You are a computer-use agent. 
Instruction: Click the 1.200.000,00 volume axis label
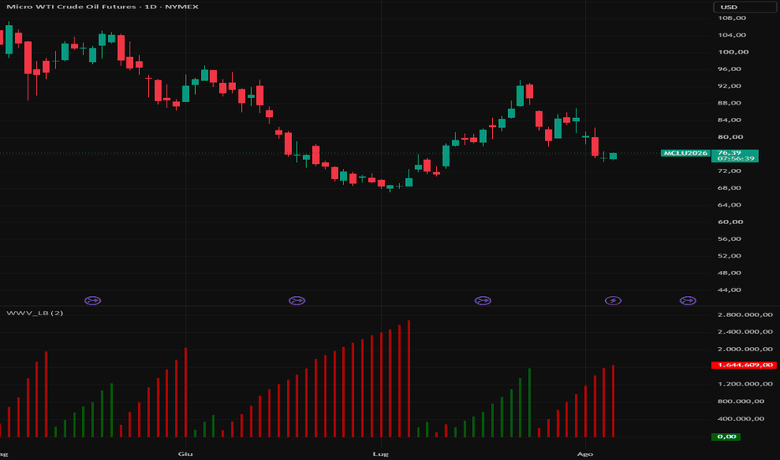pyautogui.click(x=745, y=384)
